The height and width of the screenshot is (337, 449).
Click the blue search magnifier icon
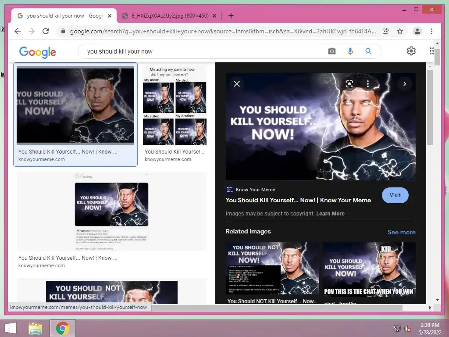368,51
